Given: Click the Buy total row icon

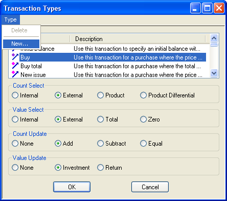Looking at the screenshot, I should click(x=15, y=66).
